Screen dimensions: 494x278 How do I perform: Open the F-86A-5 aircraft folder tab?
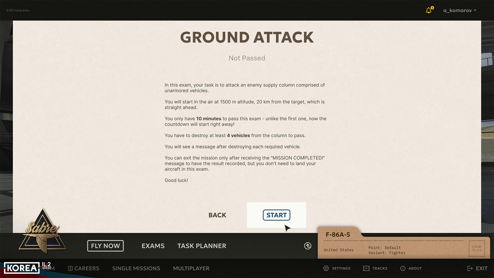tap(338, 234)
